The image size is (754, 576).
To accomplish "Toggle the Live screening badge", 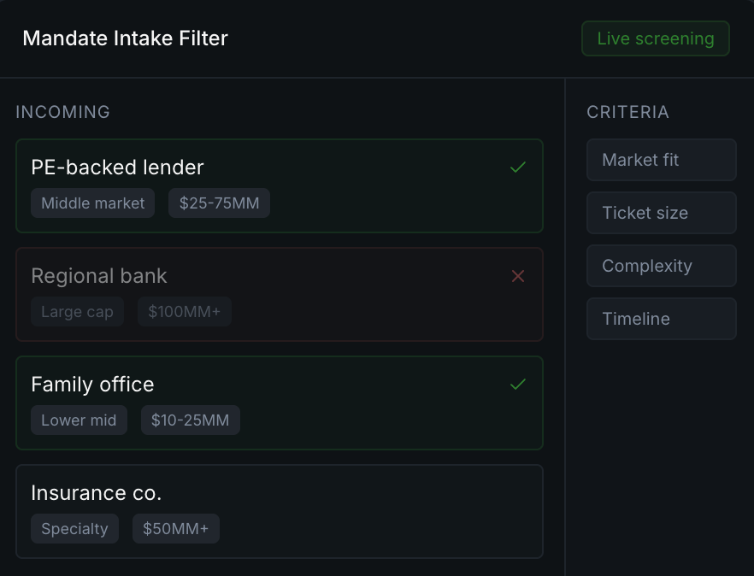I will pos(655,38).
